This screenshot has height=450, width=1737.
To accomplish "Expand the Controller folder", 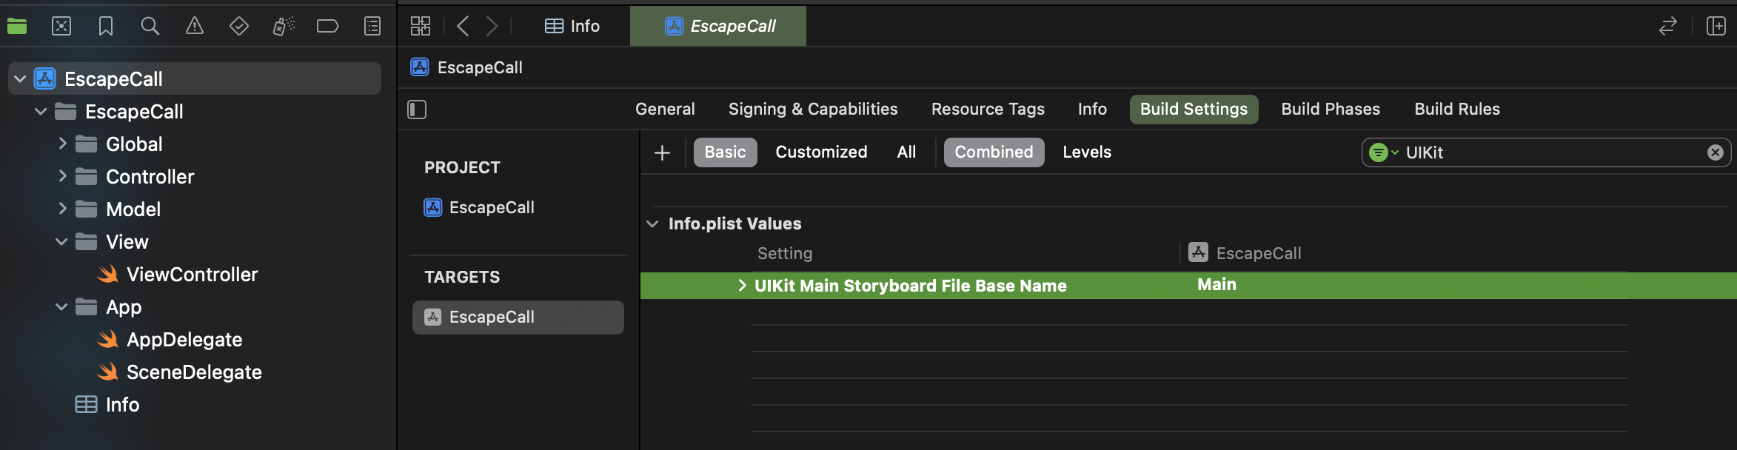I will 62,177.
